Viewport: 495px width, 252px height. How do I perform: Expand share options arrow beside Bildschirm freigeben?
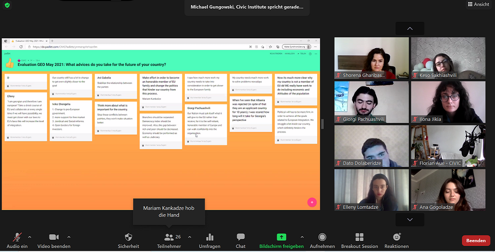click(302, 237)
